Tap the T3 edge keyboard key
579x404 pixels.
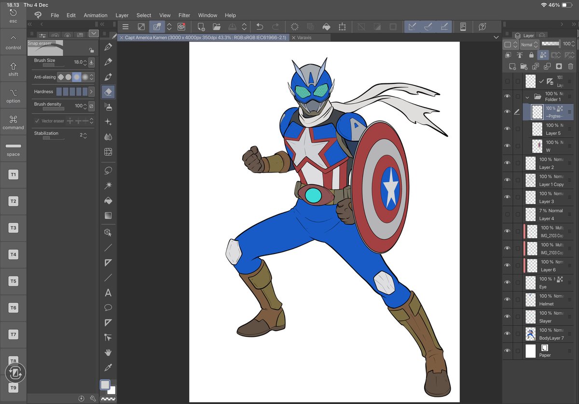13,228
